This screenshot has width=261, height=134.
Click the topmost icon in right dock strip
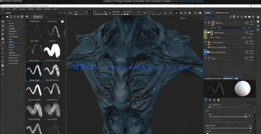tap(258, 17)
